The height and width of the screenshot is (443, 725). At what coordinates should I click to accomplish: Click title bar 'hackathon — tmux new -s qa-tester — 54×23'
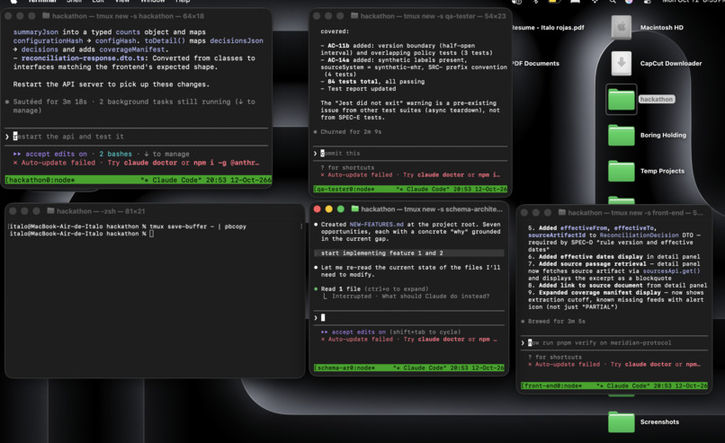click(434, 15)
